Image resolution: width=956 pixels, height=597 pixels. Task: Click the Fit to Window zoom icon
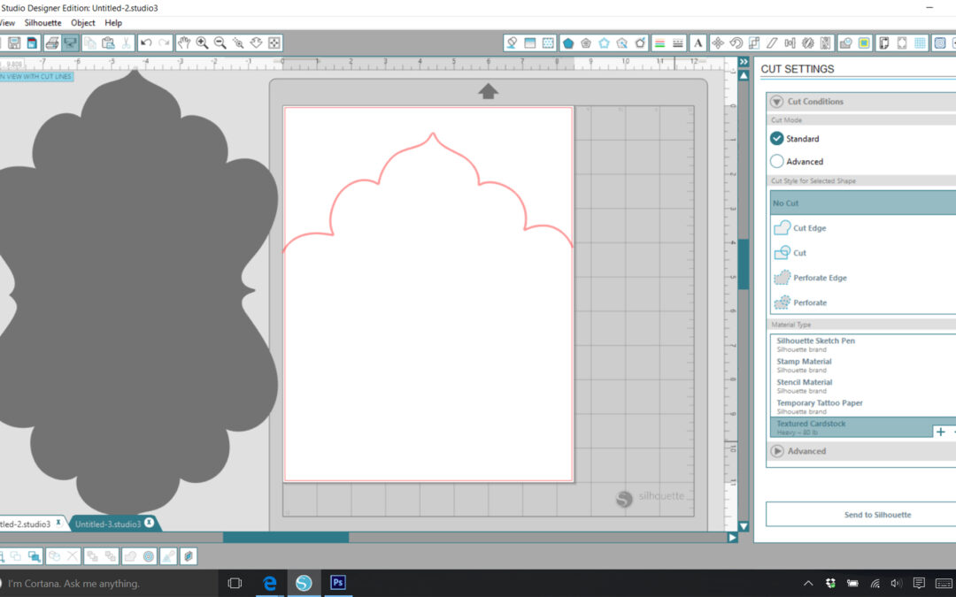[274, 42]
